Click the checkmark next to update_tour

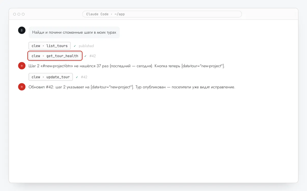(x=77, y=77)
